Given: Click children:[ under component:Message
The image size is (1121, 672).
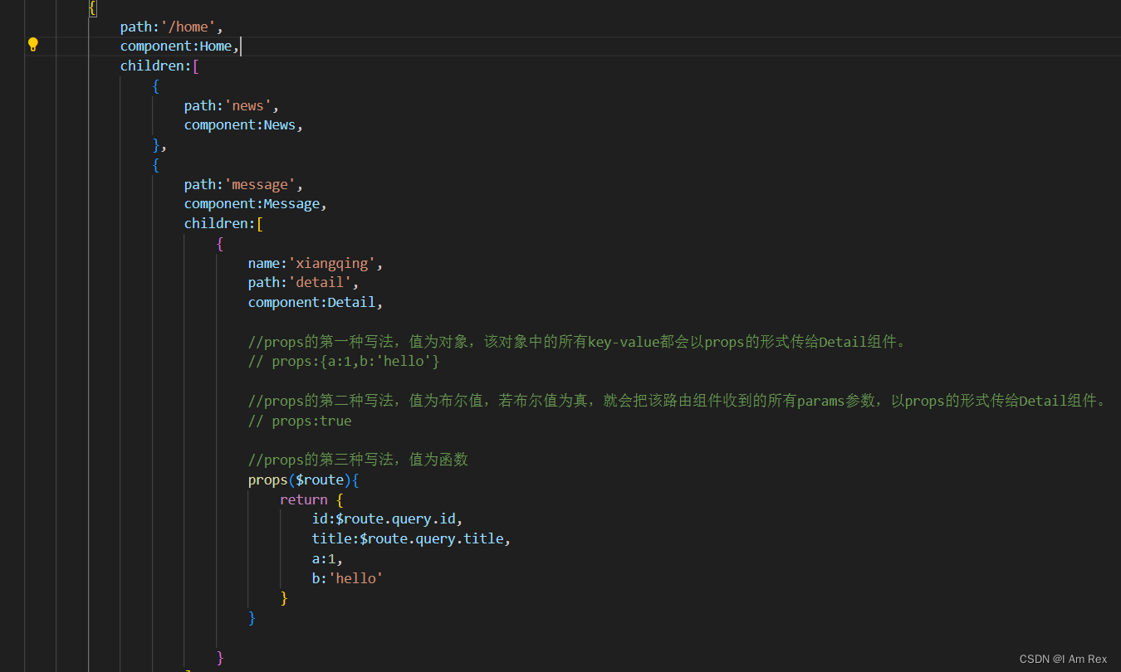Looking at the screenshot, I should (224, 224).
